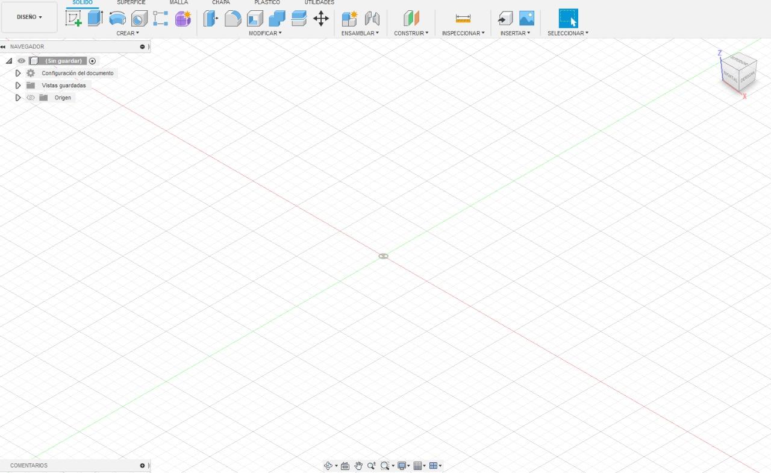
Task: Open the Display Settings dropdown arrow
Action: pyautogui.click(x=409, y=466)
